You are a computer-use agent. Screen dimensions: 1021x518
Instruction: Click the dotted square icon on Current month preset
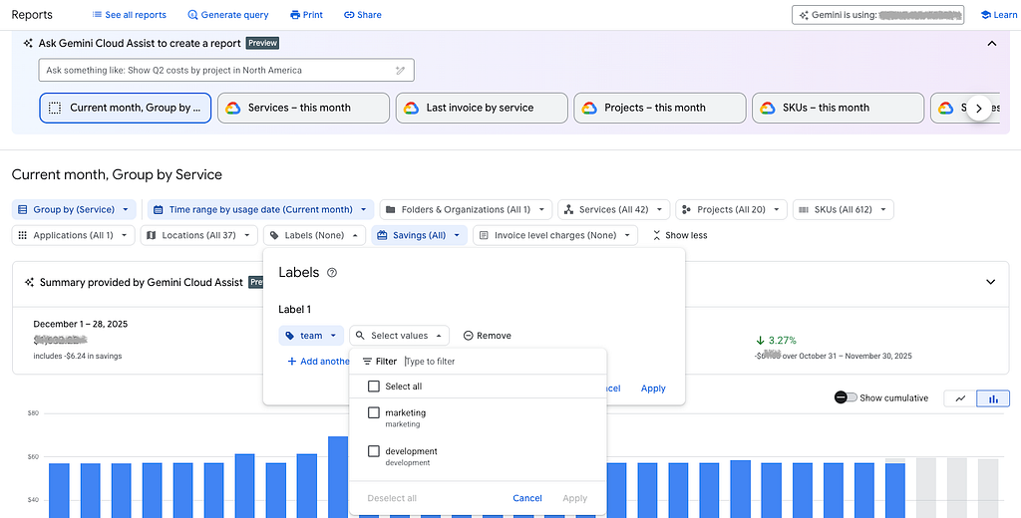click(x=55, y=108)
